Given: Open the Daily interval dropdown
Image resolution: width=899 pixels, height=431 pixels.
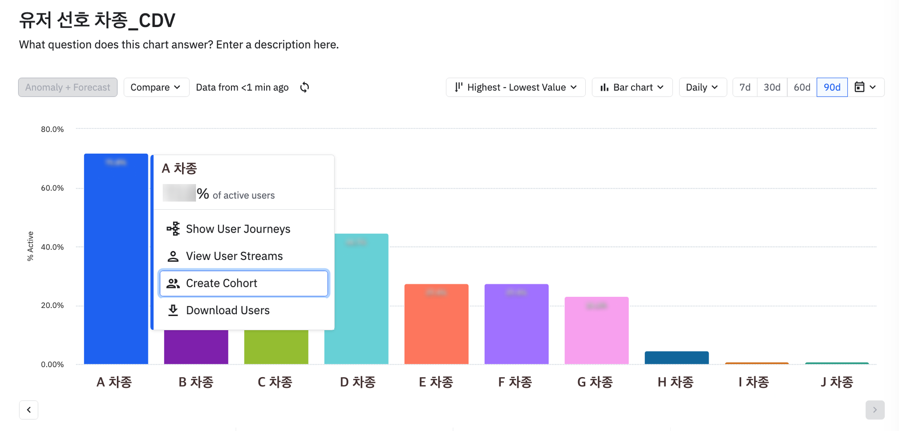Looking at the screenshot, I should tap(703, 87).
